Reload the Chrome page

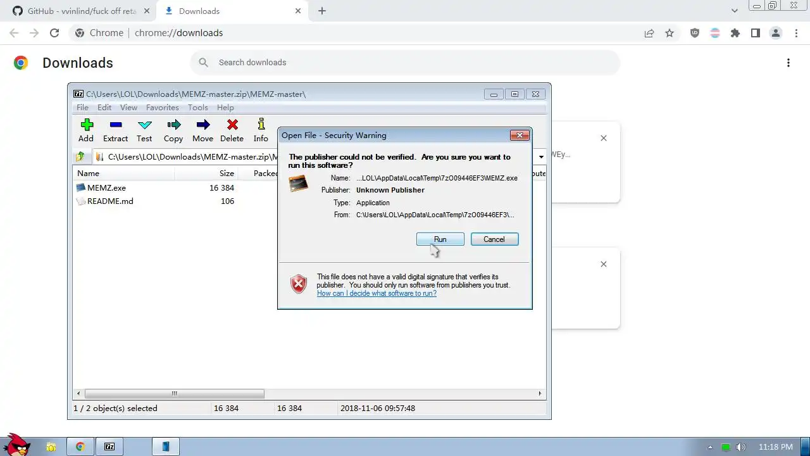click(54, 33)
